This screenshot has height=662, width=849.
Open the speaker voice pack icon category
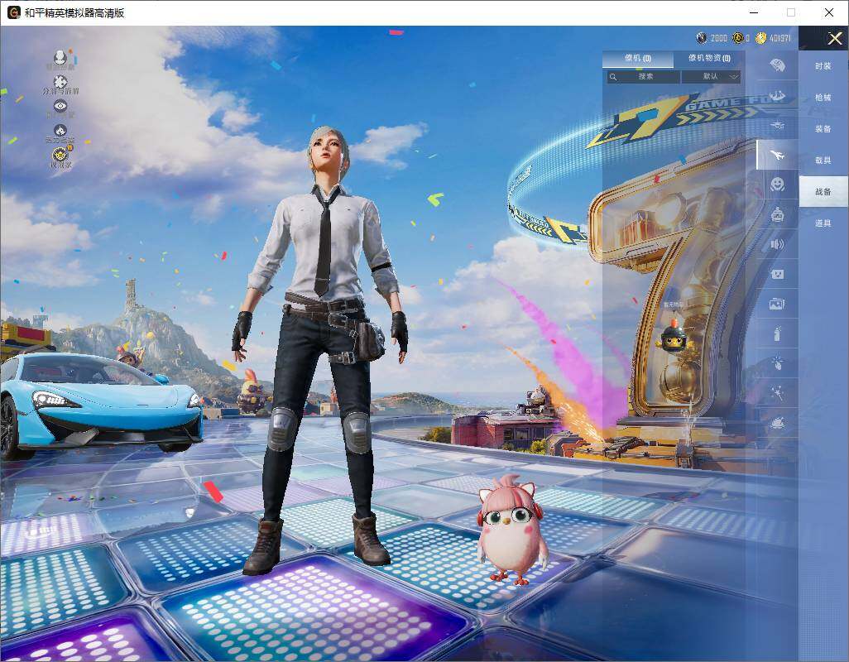(777, 245)
